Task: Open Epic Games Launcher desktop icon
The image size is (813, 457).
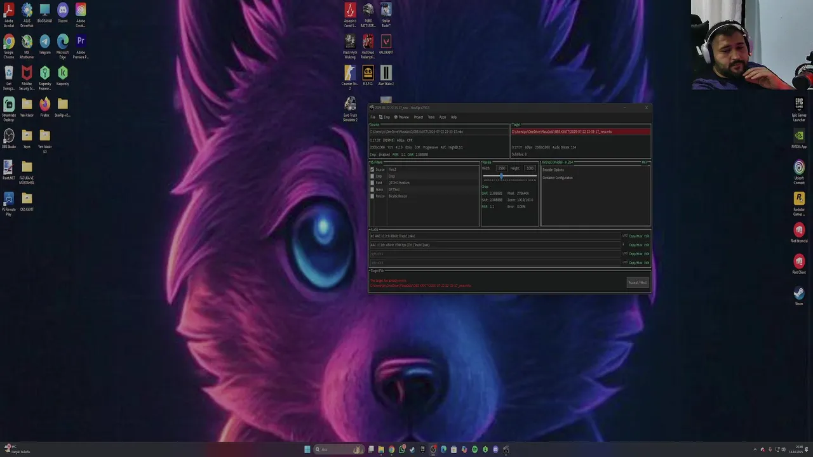Action: (799, 109)
